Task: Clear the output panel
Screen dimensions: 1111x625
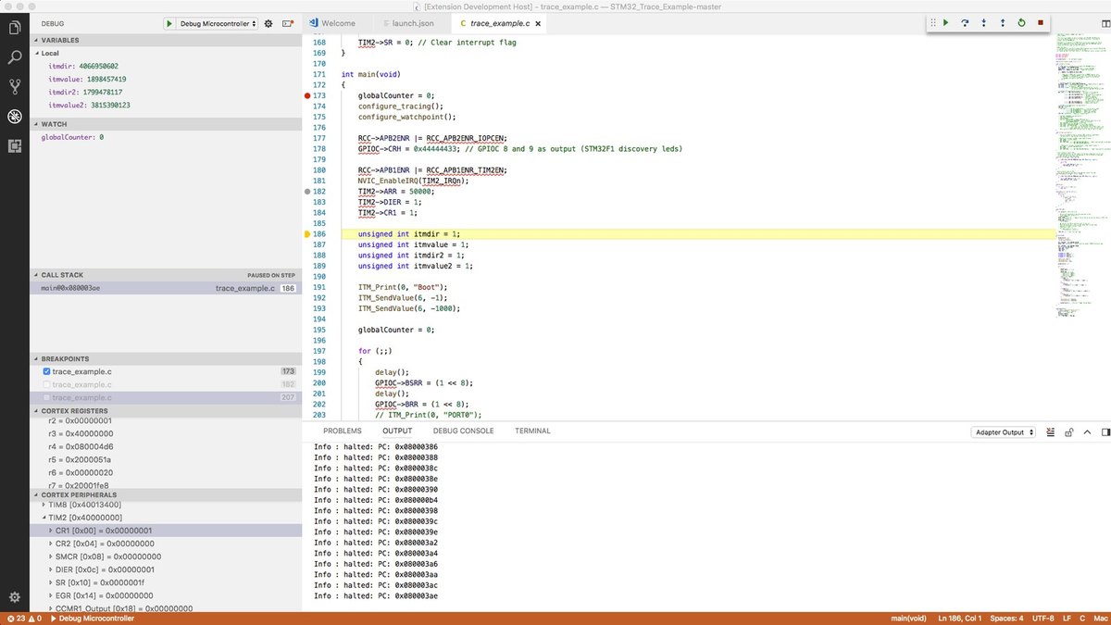Action: 1052,432
